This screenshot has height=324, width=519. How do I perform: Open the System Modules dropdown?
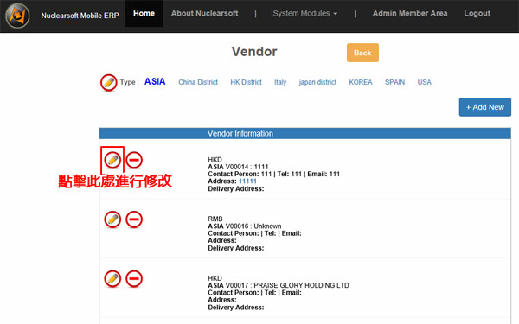(304, 14)
